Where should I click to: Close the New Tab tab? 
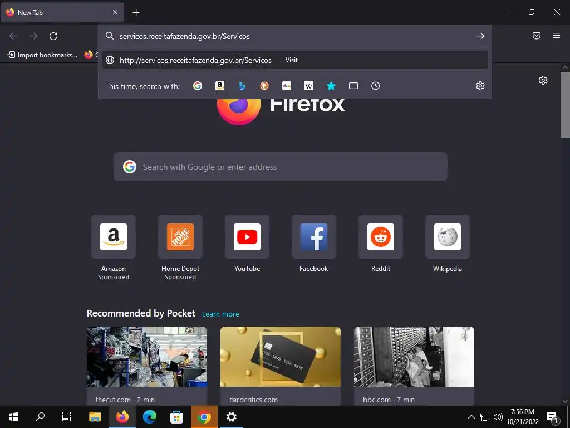click(x=115, y=12)
